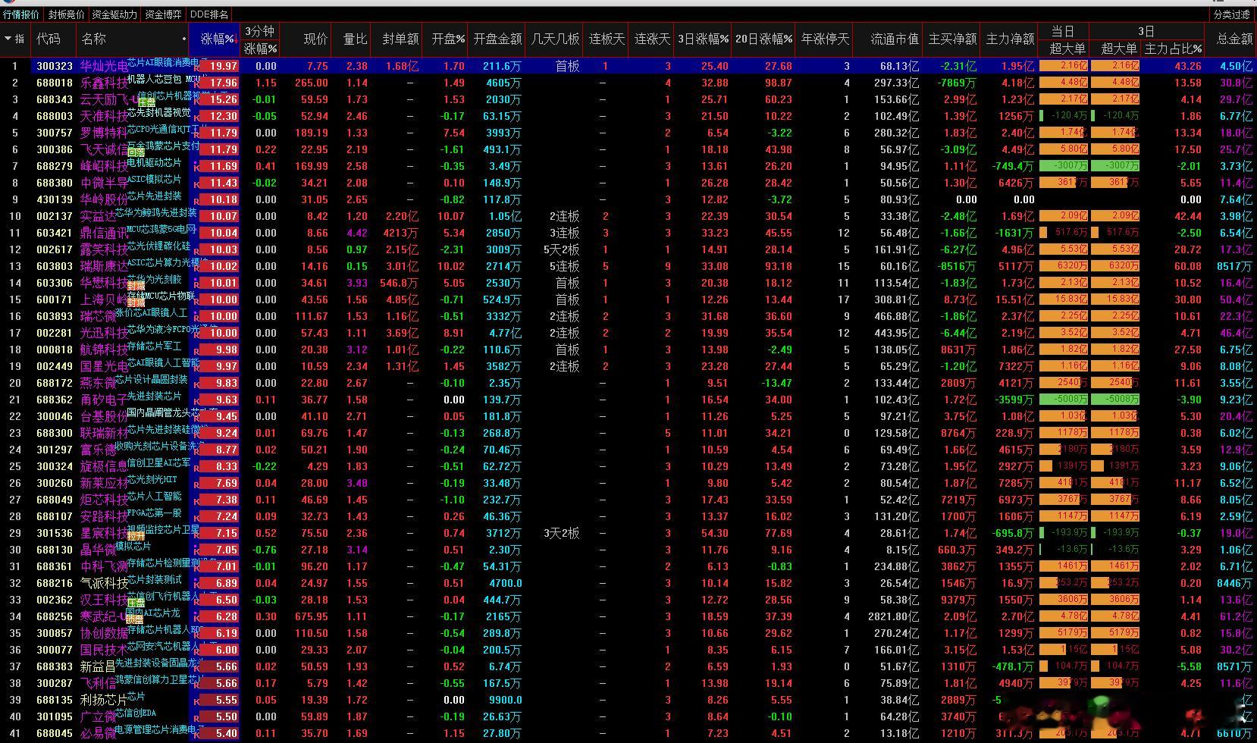
Task: Click the 压盘 tag on 云天励飞 row
Action: coord(146,102)
